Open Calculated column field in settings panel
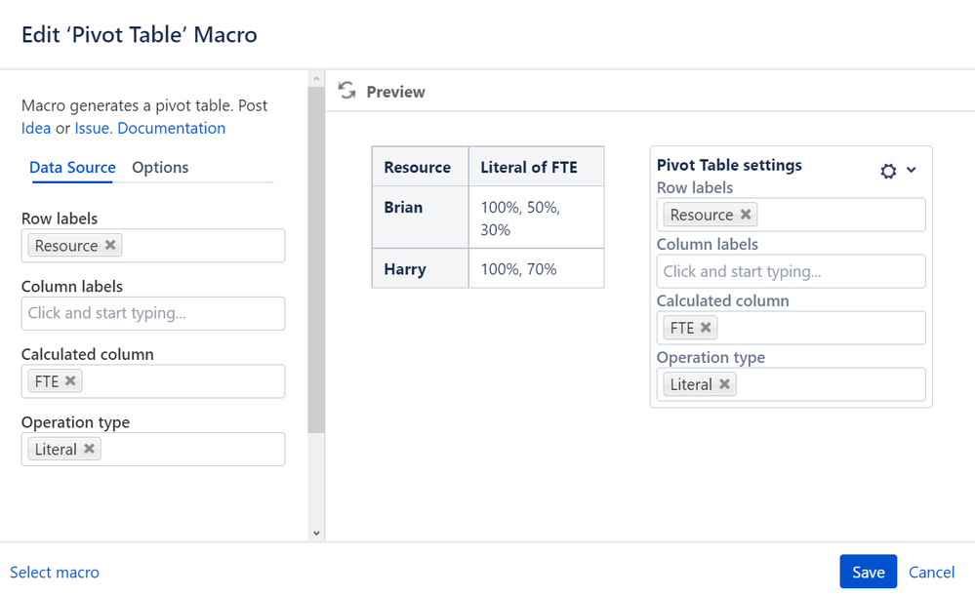The height and width of the screenshot is (596, 975). pyautogui.click(x=791, y=328)
